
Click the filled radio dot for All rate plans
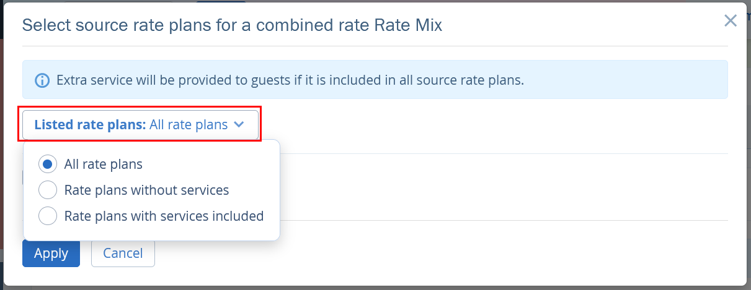point(48,164)
